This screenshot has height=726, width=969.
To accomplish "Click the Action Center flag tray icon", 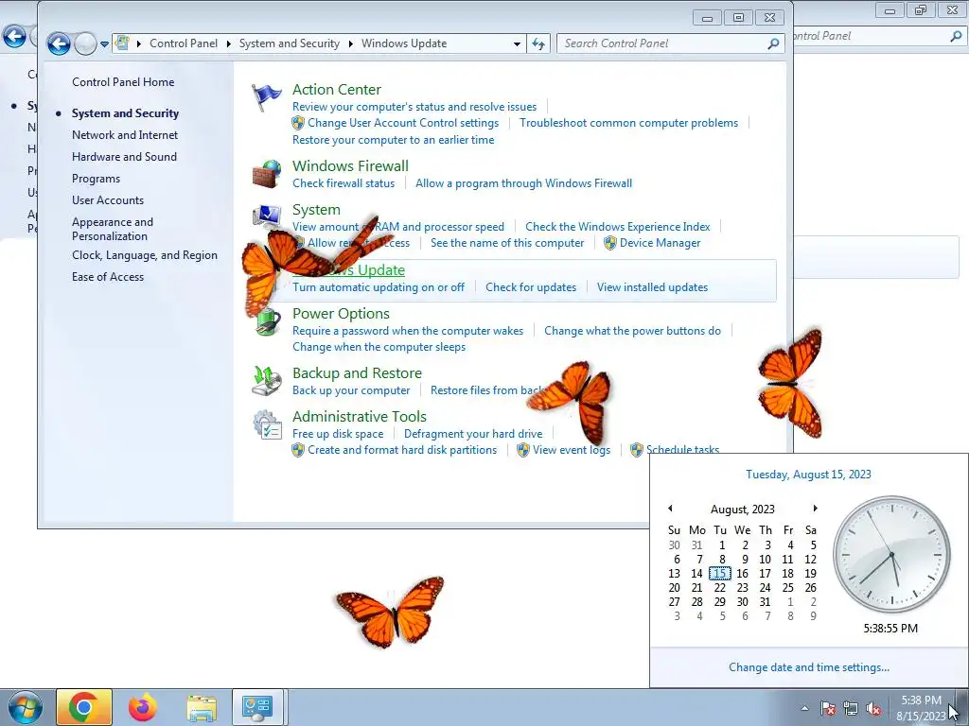I will (x=828, y=708).
